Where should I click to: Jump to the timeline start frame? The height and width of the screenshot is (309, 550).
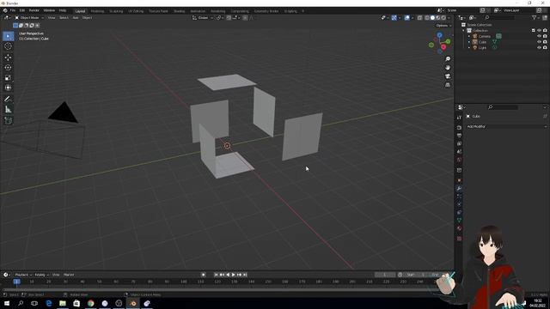(216, 275)
